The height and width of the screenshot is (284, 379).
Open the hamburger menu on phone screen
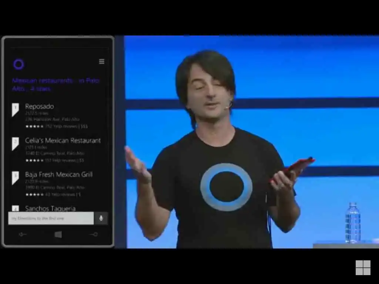point(102,62)
